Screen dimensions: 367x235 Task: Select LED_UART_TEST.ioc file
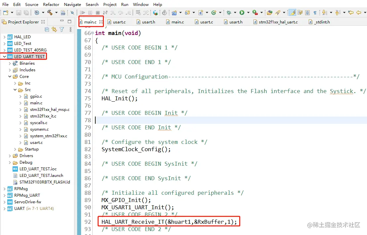[x=38, y=169]
